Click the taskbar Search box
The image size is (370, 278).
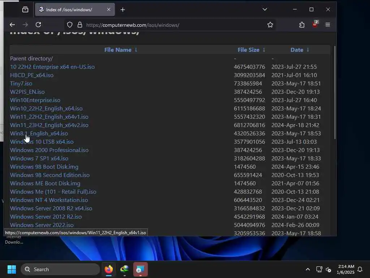(x=60, y=269)
